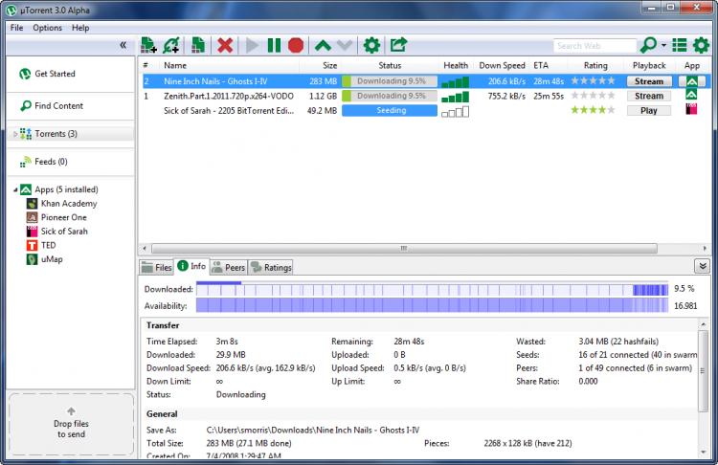The image size is (718, 465).
Task: Click the Drop files to send area
Action: (71, 424)
